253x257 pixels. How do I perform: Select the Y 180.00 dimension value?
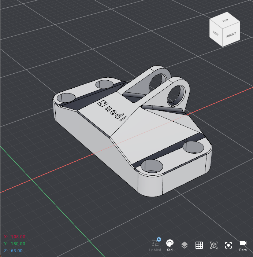click(18, 244)
